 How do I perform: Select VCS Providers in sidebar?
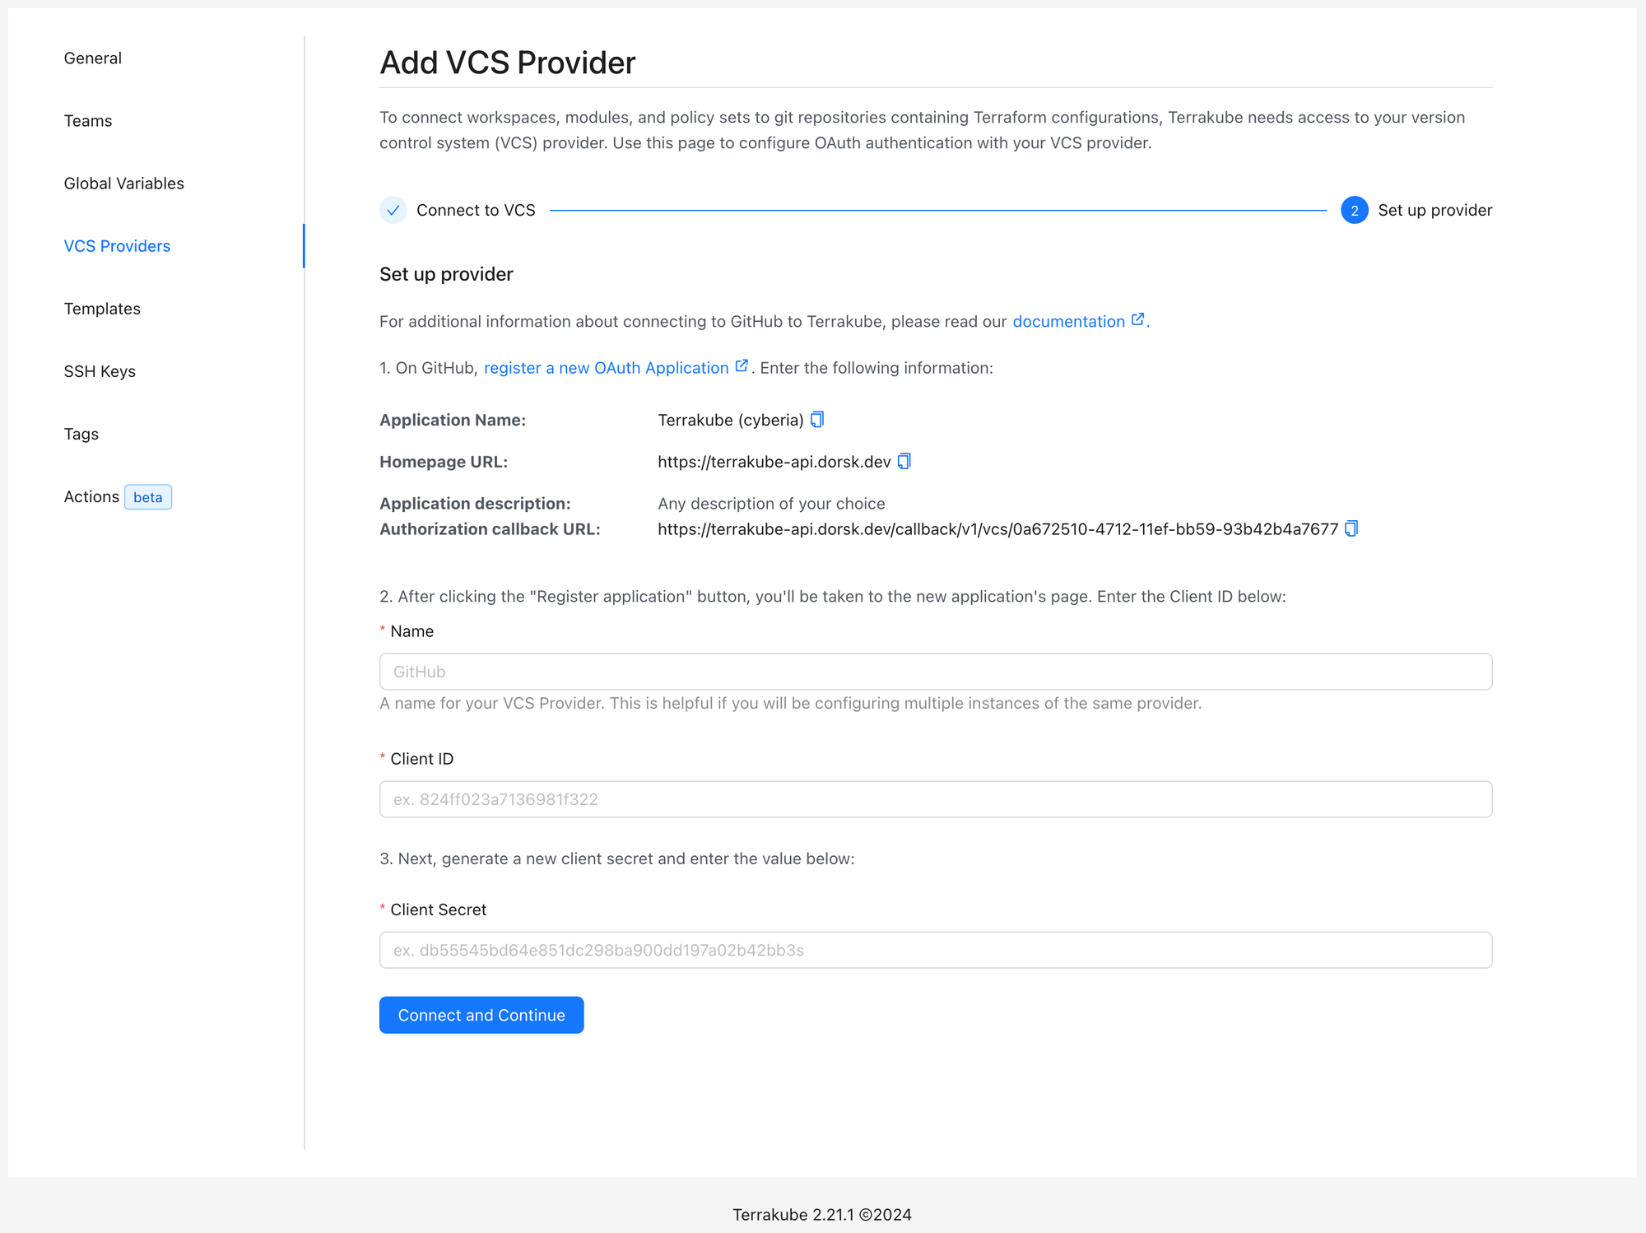[118, 246]
